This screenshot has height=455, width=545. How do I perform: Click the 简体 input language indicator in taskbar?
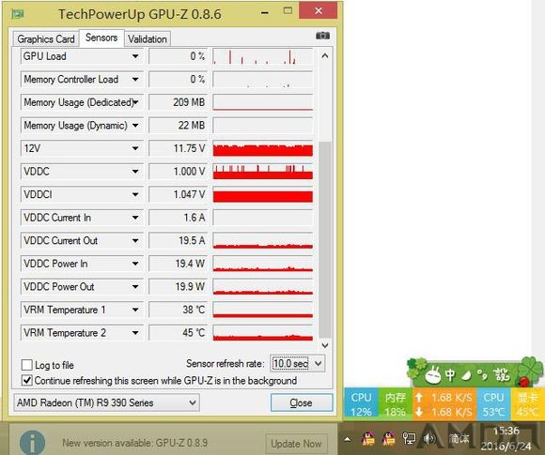[459, 439]
